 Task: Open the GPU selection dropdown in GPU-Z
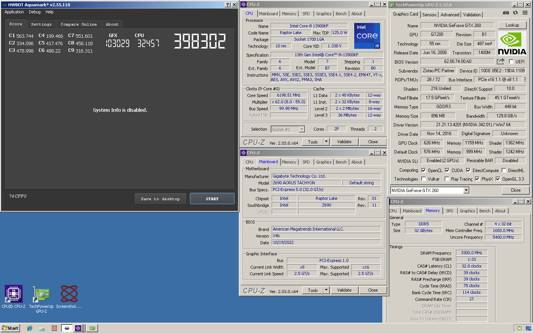pyautogui.click(x=466, y=190)
